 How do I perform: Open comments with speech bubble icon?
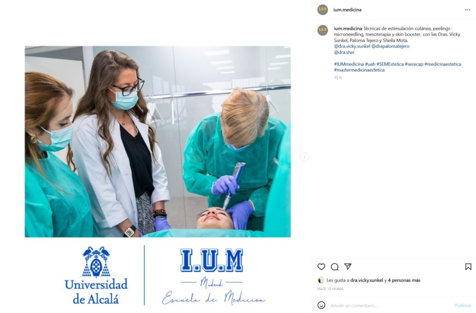point(334,267)
